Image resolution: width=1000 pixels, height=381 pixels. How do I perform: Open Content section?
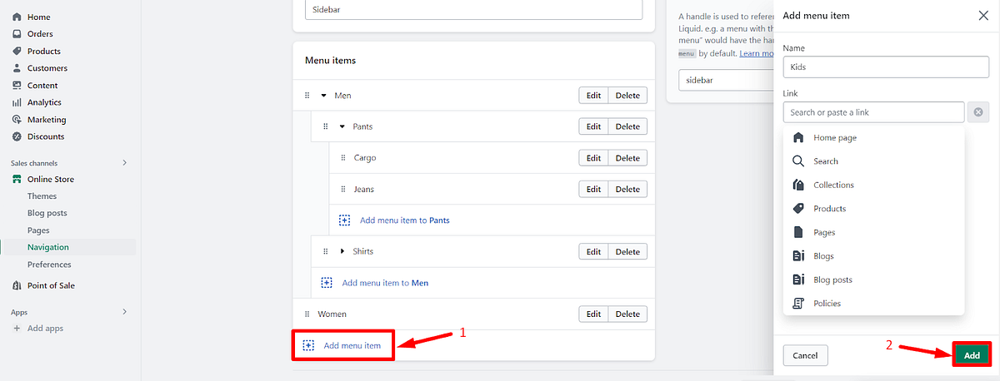[42, 85]
